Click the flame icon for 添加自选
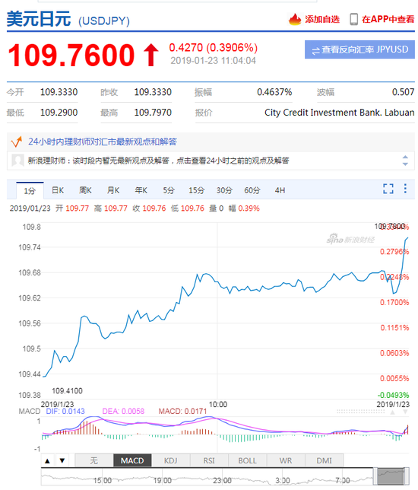 coord(295,19)
